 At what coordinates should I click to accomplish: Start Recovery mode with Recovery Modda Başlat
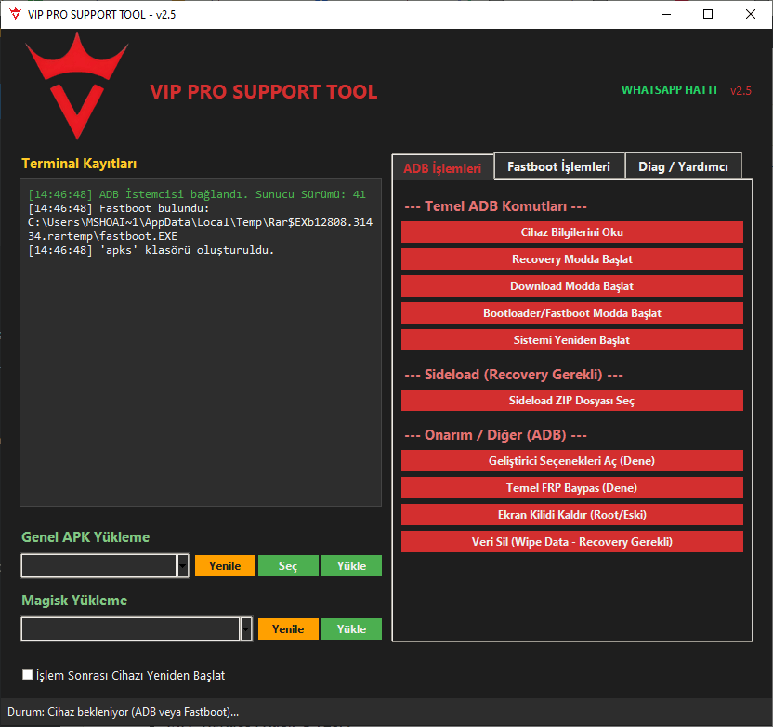571,258
